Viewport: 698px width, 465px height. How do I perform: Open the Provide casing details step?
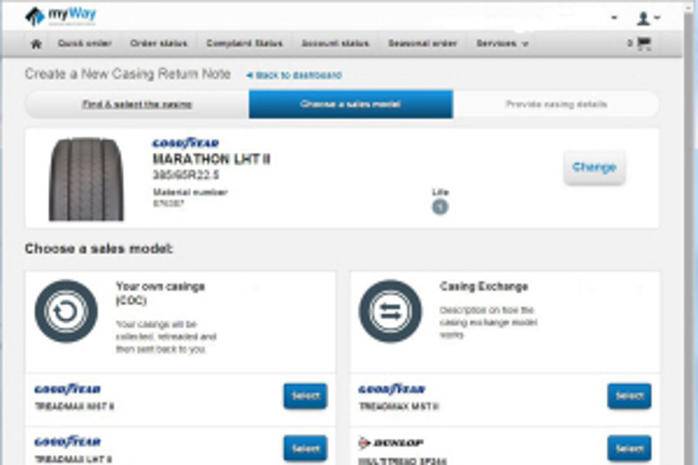point(556,104)
